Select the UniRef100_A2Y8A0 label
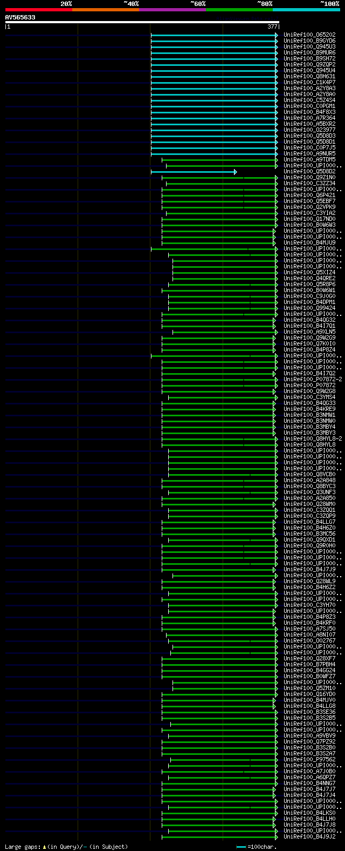 (309, 94)
